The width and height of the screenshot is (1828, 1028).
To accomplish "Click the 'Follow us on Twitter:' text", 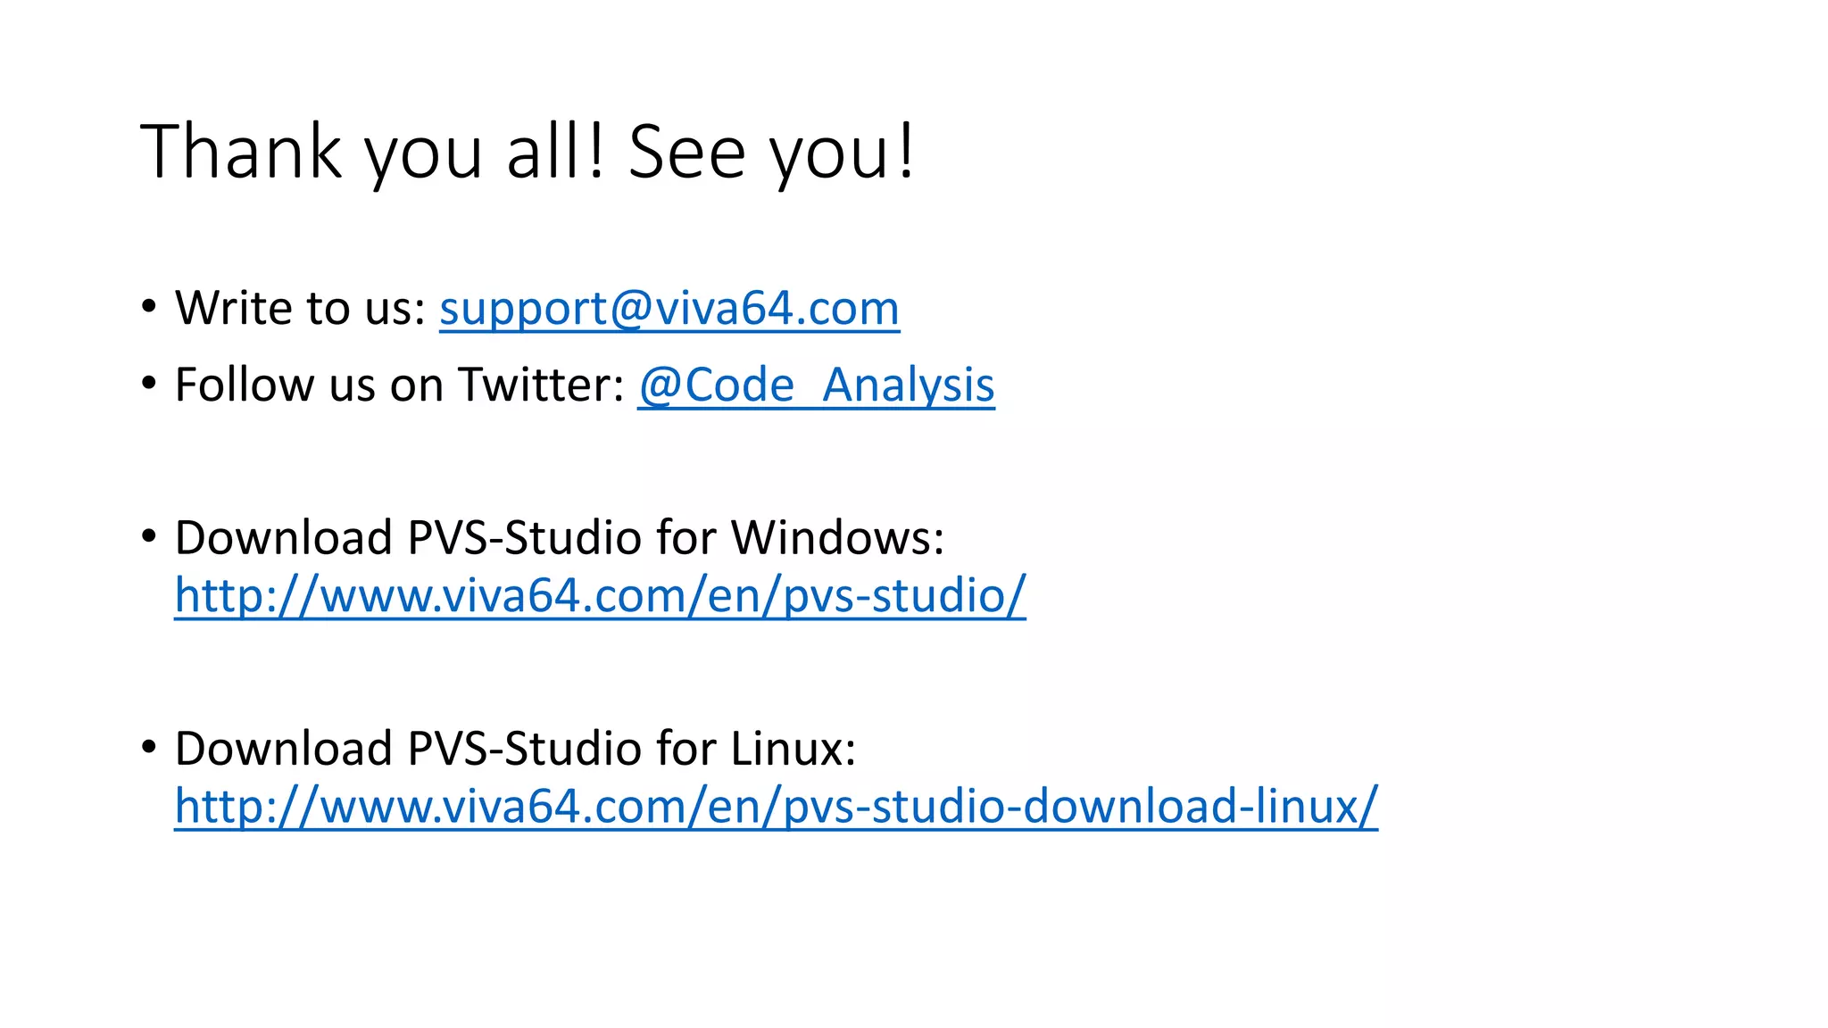I will point(399,385).
